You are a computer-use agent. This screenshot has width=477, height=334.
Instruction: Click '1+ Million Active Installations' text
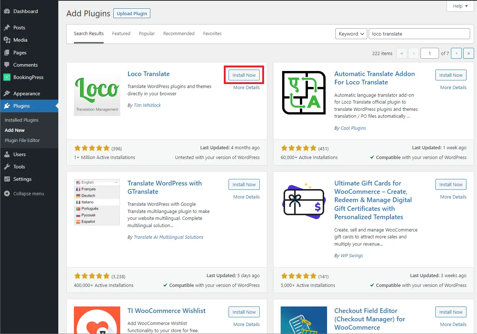tap(104, 157)
